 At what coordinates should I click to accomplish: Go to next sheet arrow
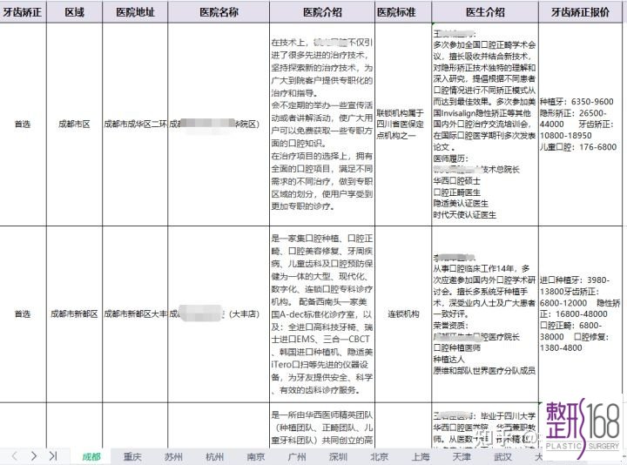coord(34,455)
